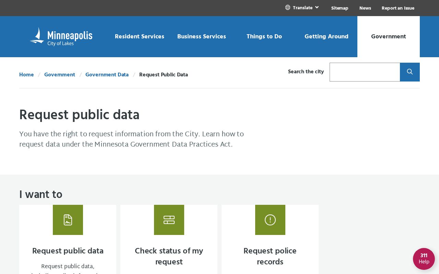Go to the News page
The image size is (439, 274).
point(365,8)
